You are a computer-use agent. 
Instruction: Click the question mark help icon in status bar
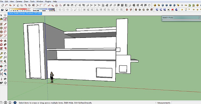tap(15, 103)
